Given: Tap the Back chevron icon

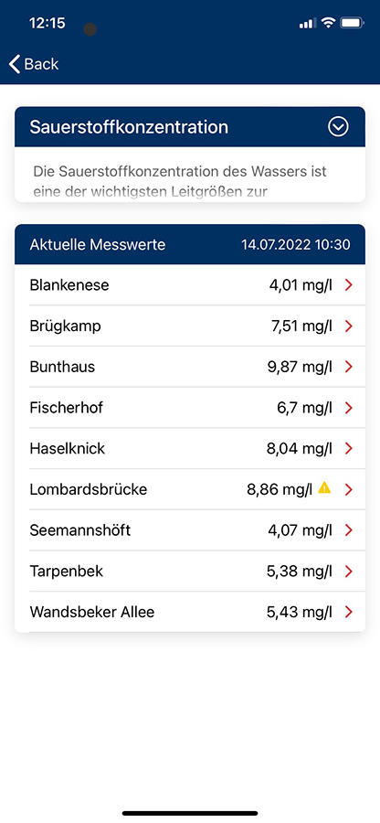Looking at the screenshot, I should click(15, 64).
